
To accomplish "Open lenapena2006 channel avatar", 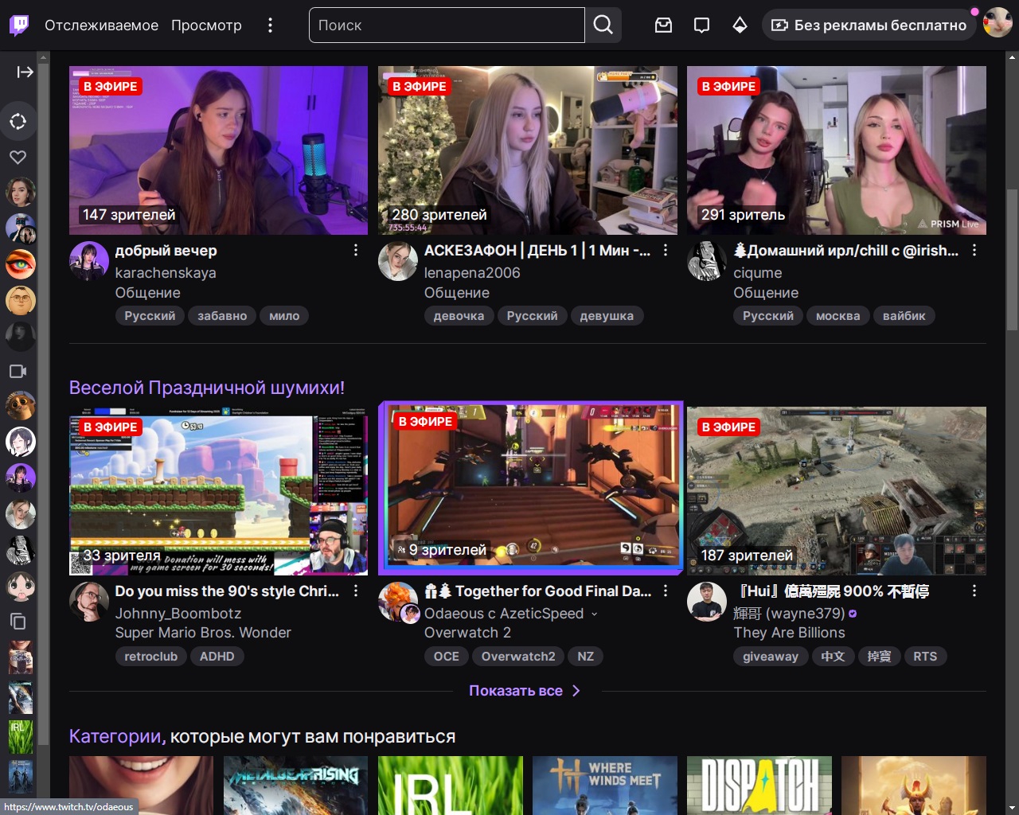I will [398, 261].
